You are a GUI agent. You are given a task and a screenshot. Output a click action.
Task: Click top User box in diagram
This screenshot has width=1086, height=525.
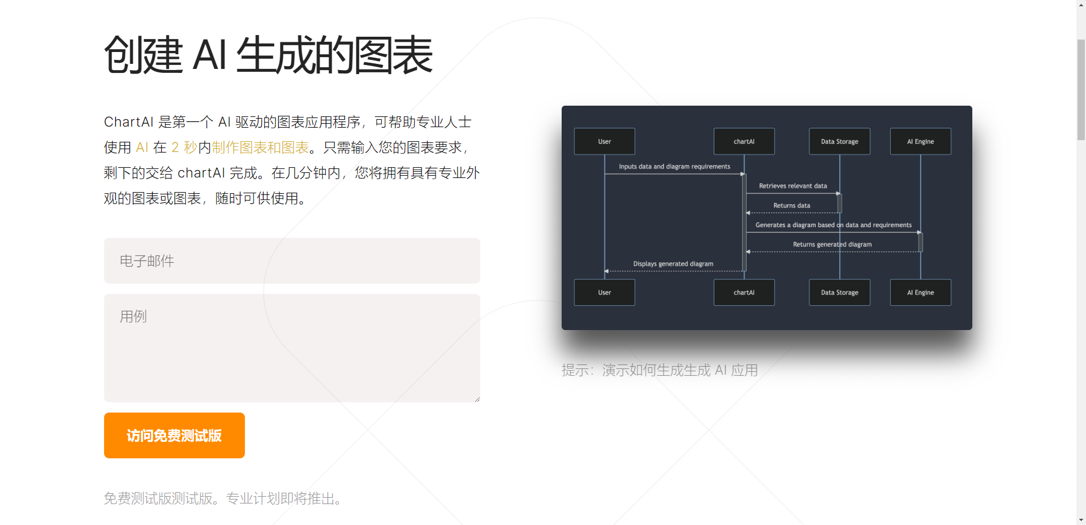pyautogui.click(x=604, y=141)
